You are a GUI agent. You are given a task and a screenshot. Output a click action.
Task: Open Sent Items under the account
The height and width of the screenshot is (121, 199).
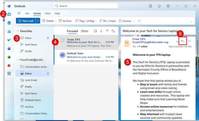pos(33,93)
